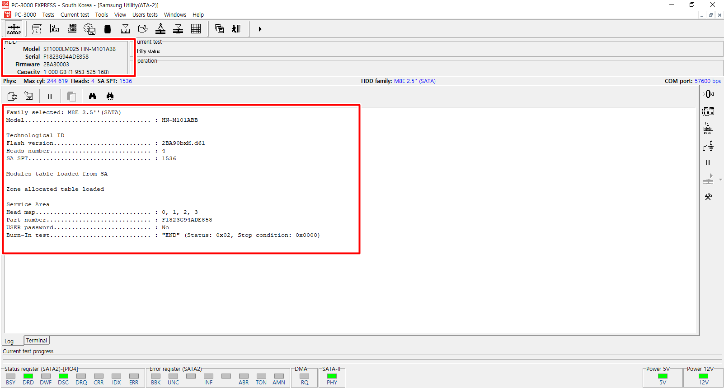Image resolution: width=724 pixels, height=388 pixels.
Task: Open the 9600/57600 baud rate icon
Action: tap(72, 29)
